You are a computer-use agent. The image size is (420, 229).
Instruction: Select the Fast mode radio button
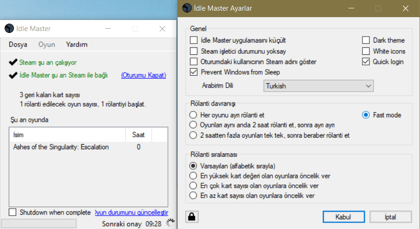pos(366,115)
